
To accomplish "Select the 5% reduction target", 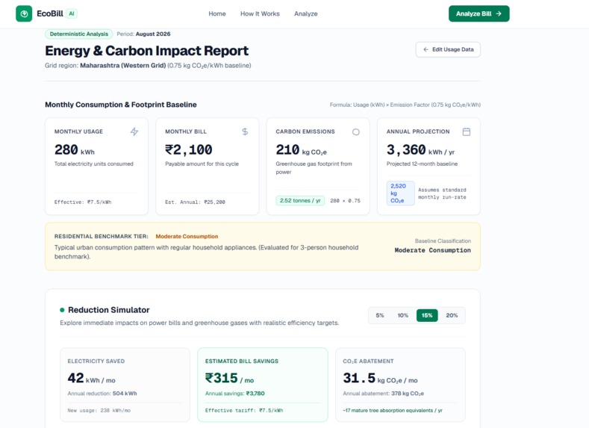I will (380, 315).
